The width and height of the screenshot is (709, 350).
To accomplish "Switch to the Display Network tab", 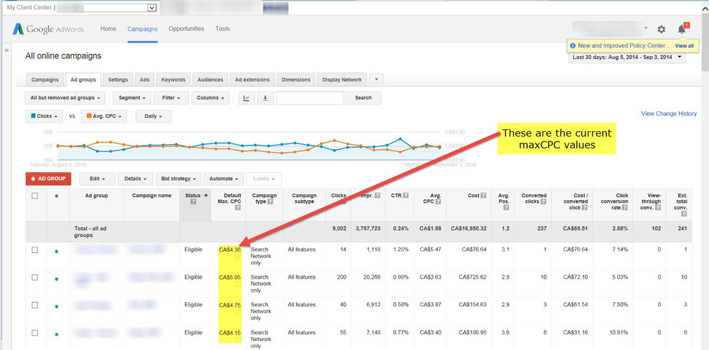I will 342,80.
